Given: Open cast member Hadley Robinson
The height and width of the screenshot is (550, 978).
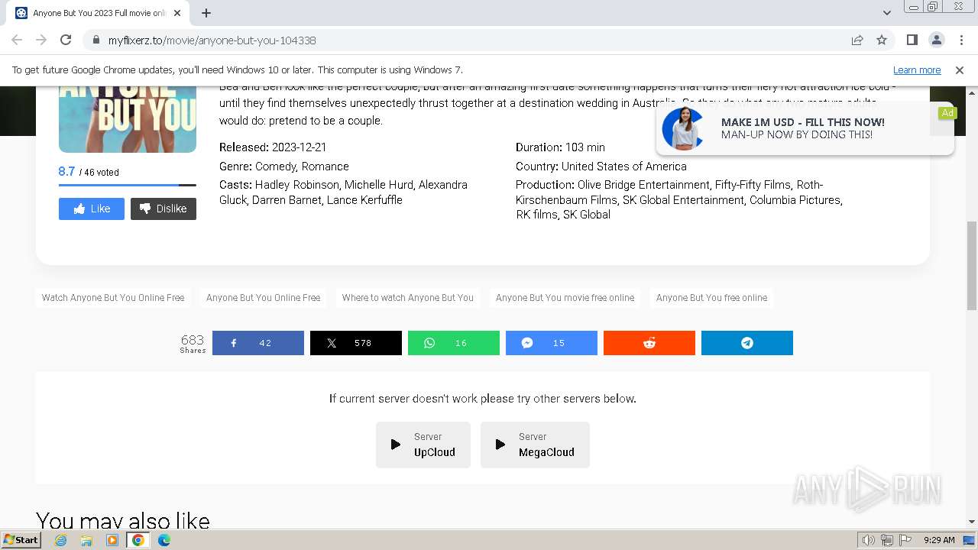Looking at the screenshot, I should pos(296,185).
